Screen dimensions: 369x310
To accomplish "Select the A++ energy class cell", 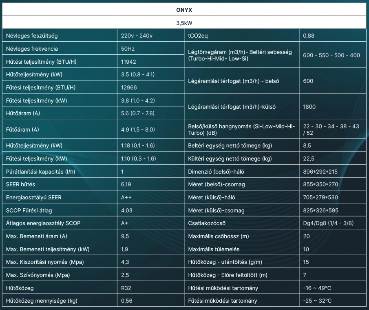I will pyautogui.click(x=126, y=197).
